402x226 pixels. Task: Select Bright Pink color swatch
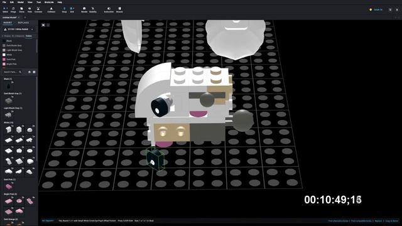click(4, 64)
